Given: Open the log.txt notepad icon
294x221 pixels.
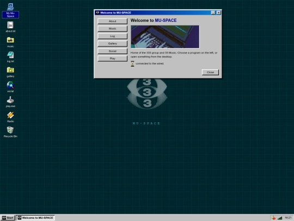Looking at the screenshot, I should pos(10,57).
